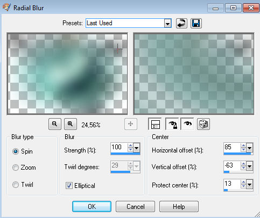Image resolution: width=260 pixels, height=218 pixels.
Task: Open the Horizontal offset dropdown arrow
Action: 250,148
